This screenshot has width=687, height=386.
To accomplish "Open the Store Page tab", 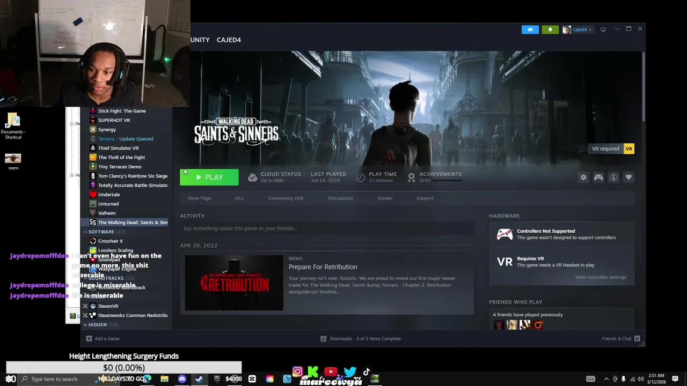I will pos(199,198).
